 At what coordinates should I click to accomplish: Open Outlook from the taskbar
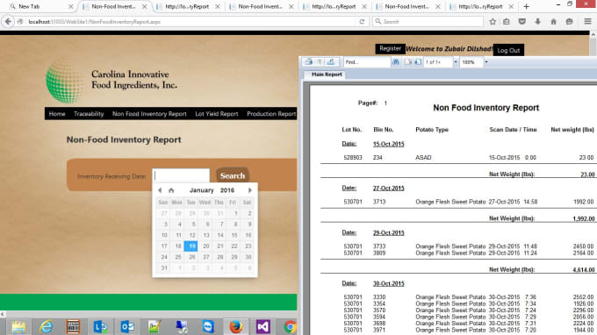(127, 326)
